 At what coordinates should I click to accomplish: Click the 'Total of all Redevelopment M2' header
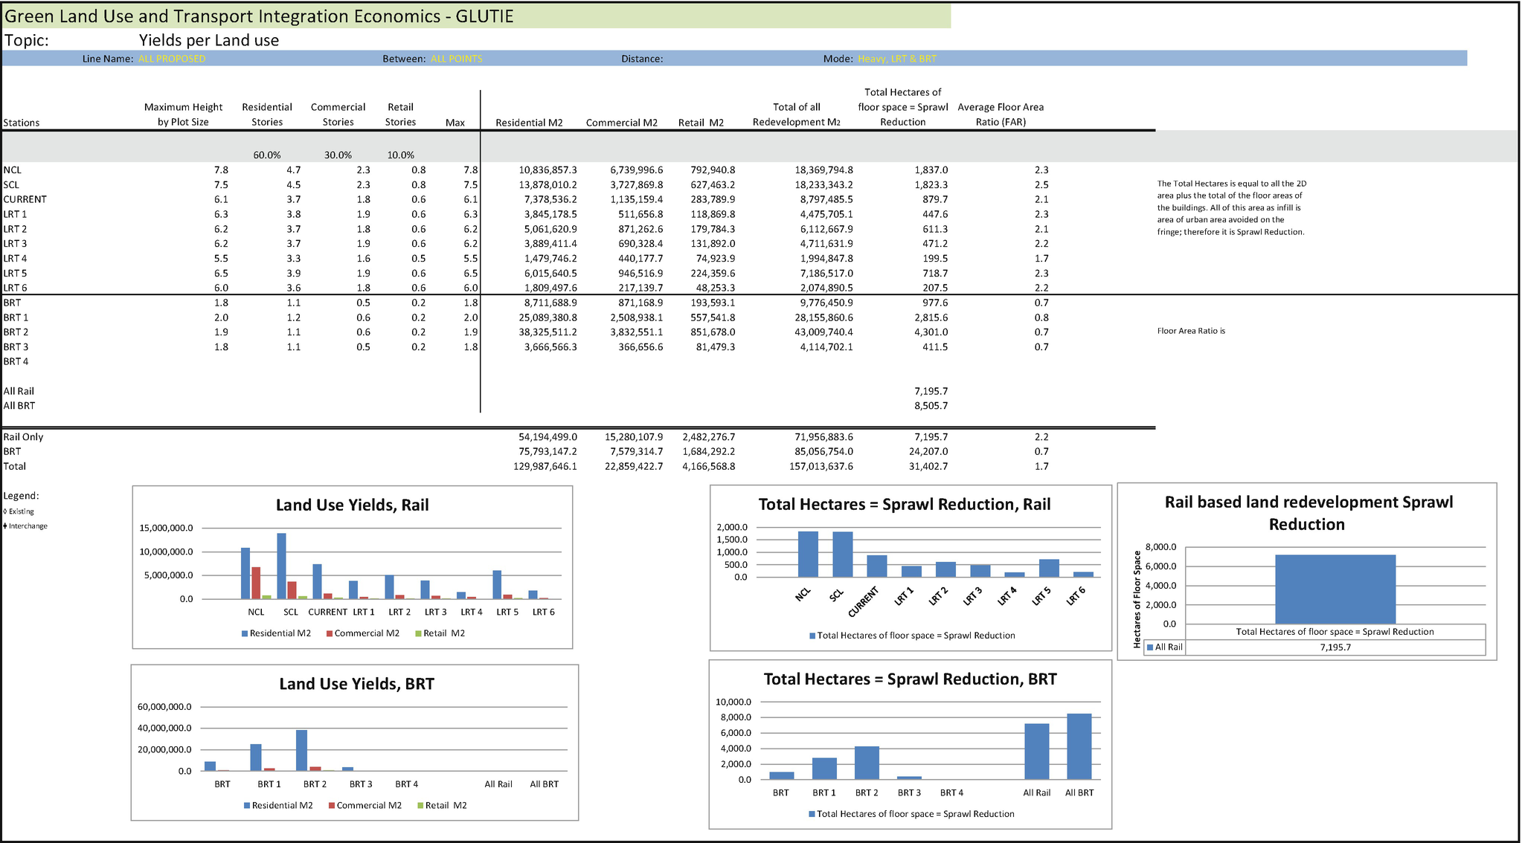point(797,114)
